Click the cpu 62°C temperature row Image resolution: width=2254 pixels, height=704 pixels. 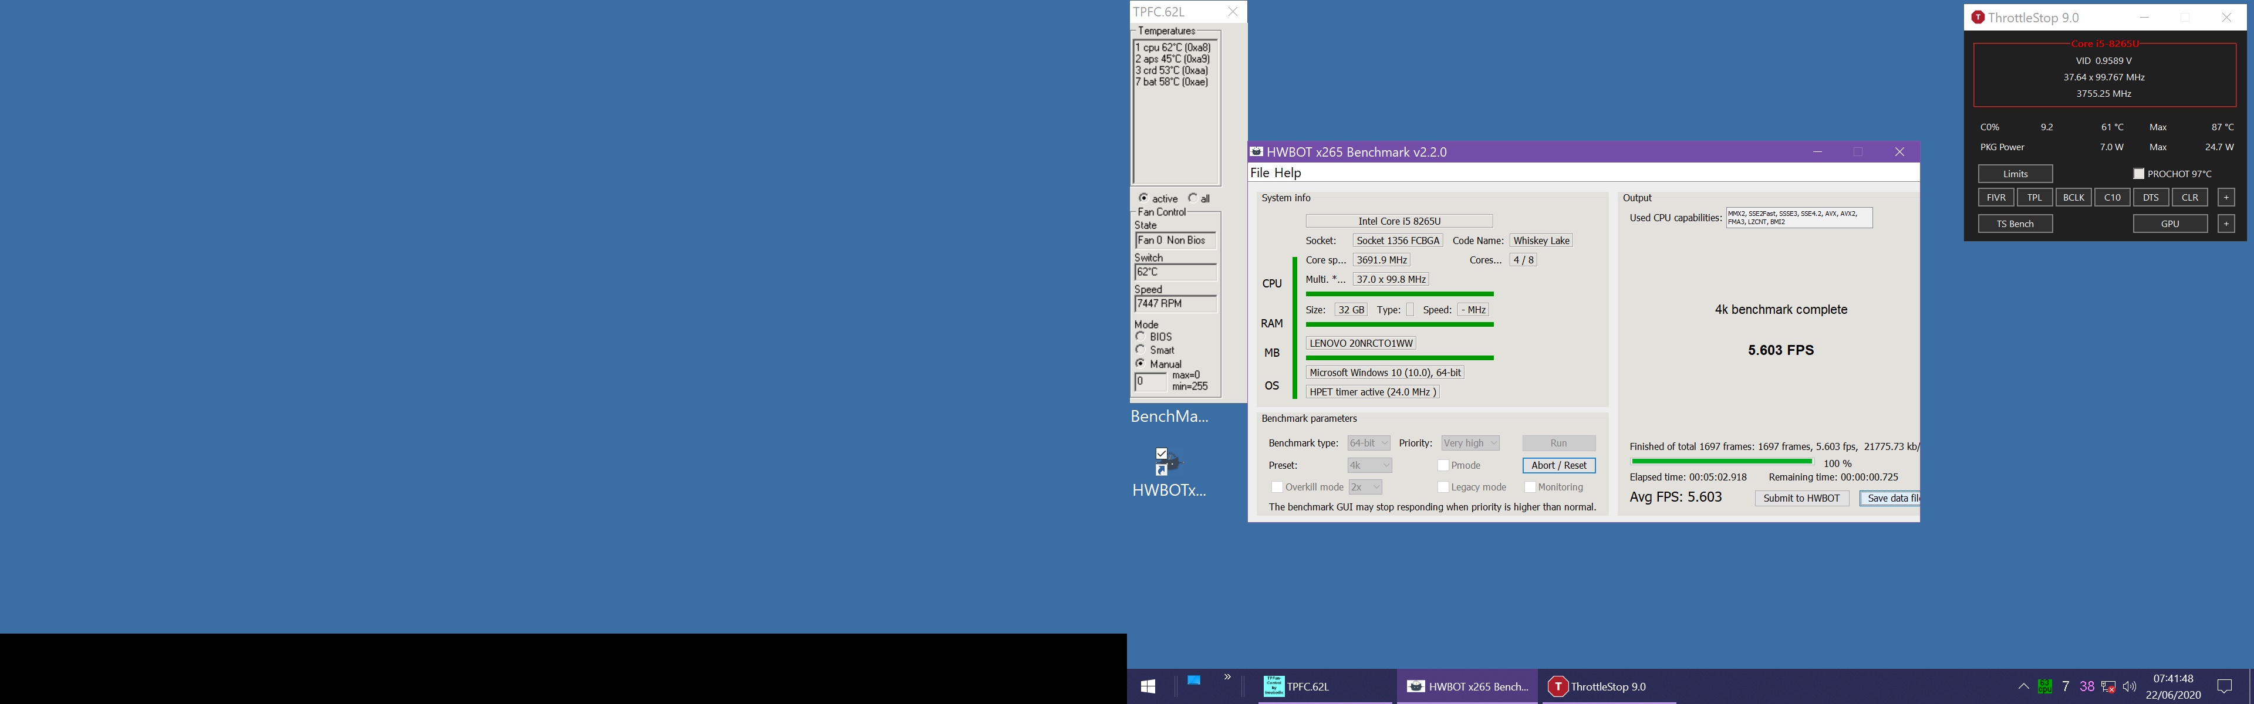pyautogui.click(x=1173, y=48)
